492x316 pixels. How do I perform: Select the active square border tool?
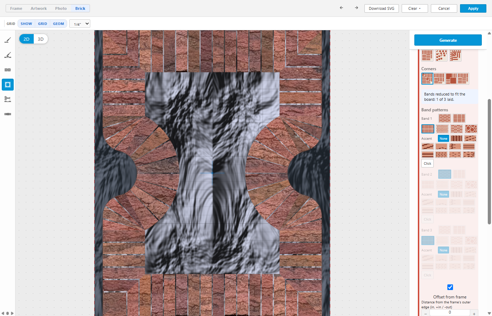click(8, 85)
